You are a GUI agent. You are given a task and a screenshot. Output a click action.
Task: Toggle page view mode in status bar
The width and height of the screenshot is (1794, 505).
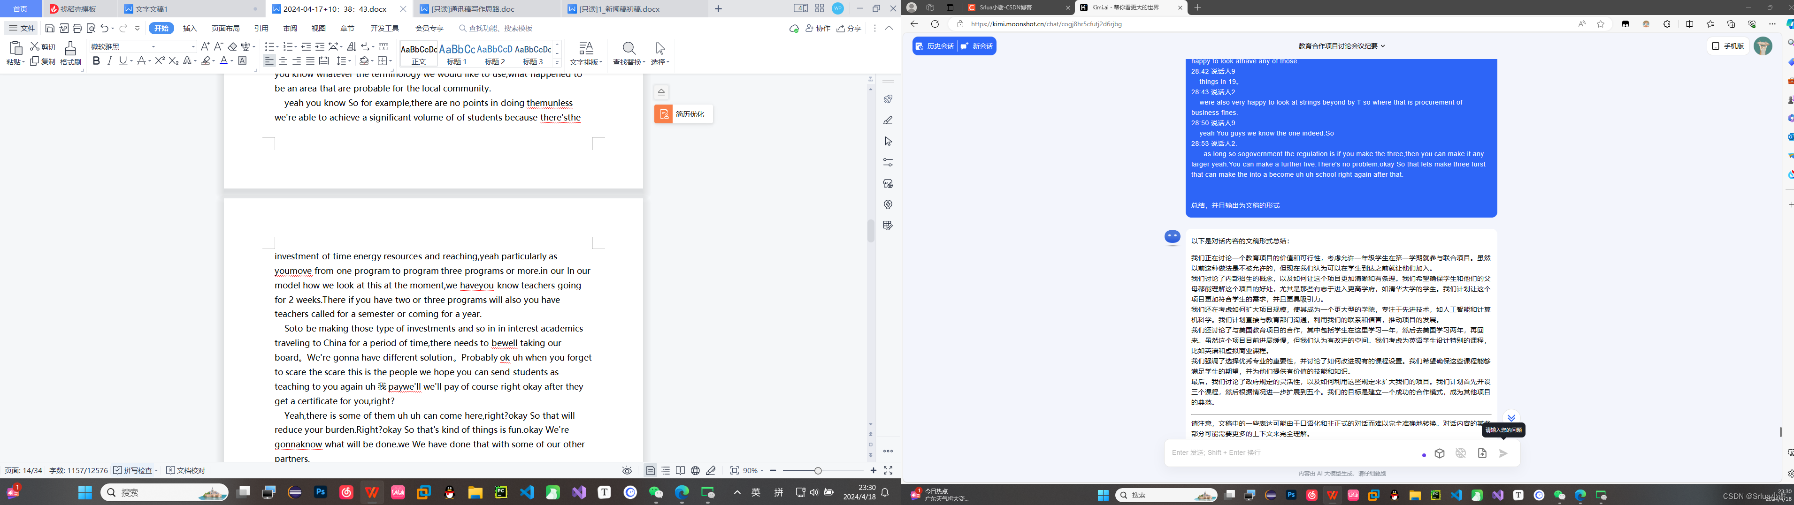tap(651, 471)
